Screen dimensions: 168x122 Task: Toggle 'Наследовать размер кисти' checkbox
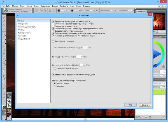point(53,26)
